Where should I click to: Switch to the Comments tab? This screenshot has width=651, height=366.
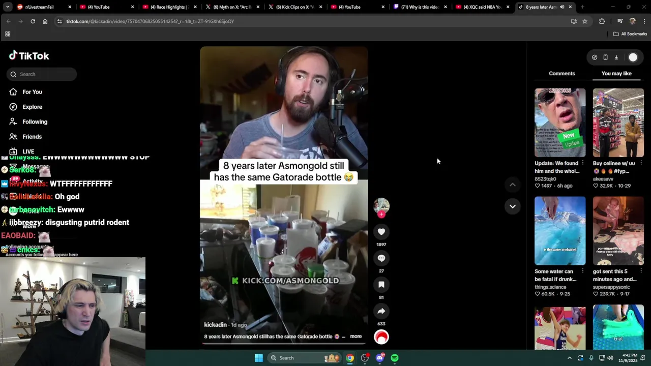pos(561,74)
